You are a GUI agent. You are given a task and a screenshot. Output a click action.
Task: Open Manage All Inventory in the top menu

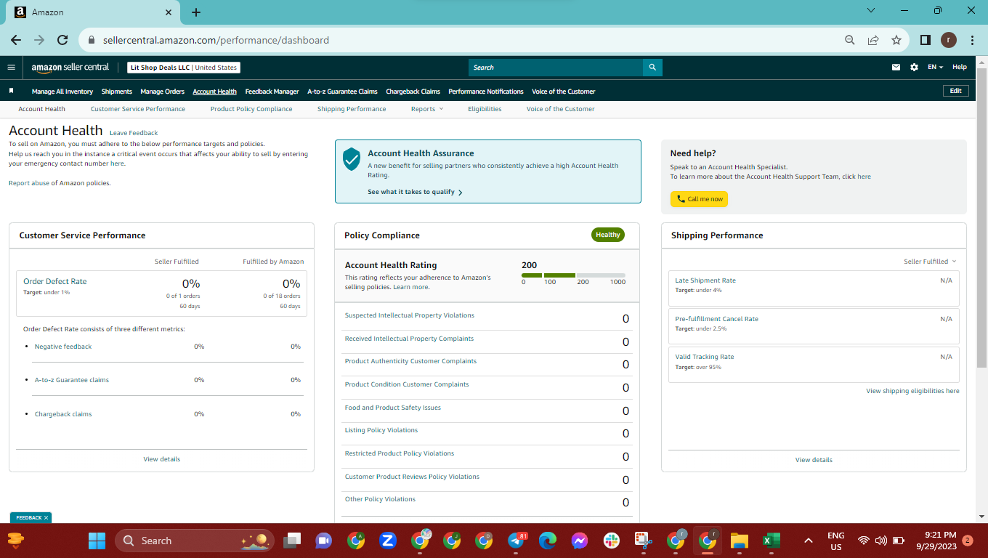(x=62, y=92)
